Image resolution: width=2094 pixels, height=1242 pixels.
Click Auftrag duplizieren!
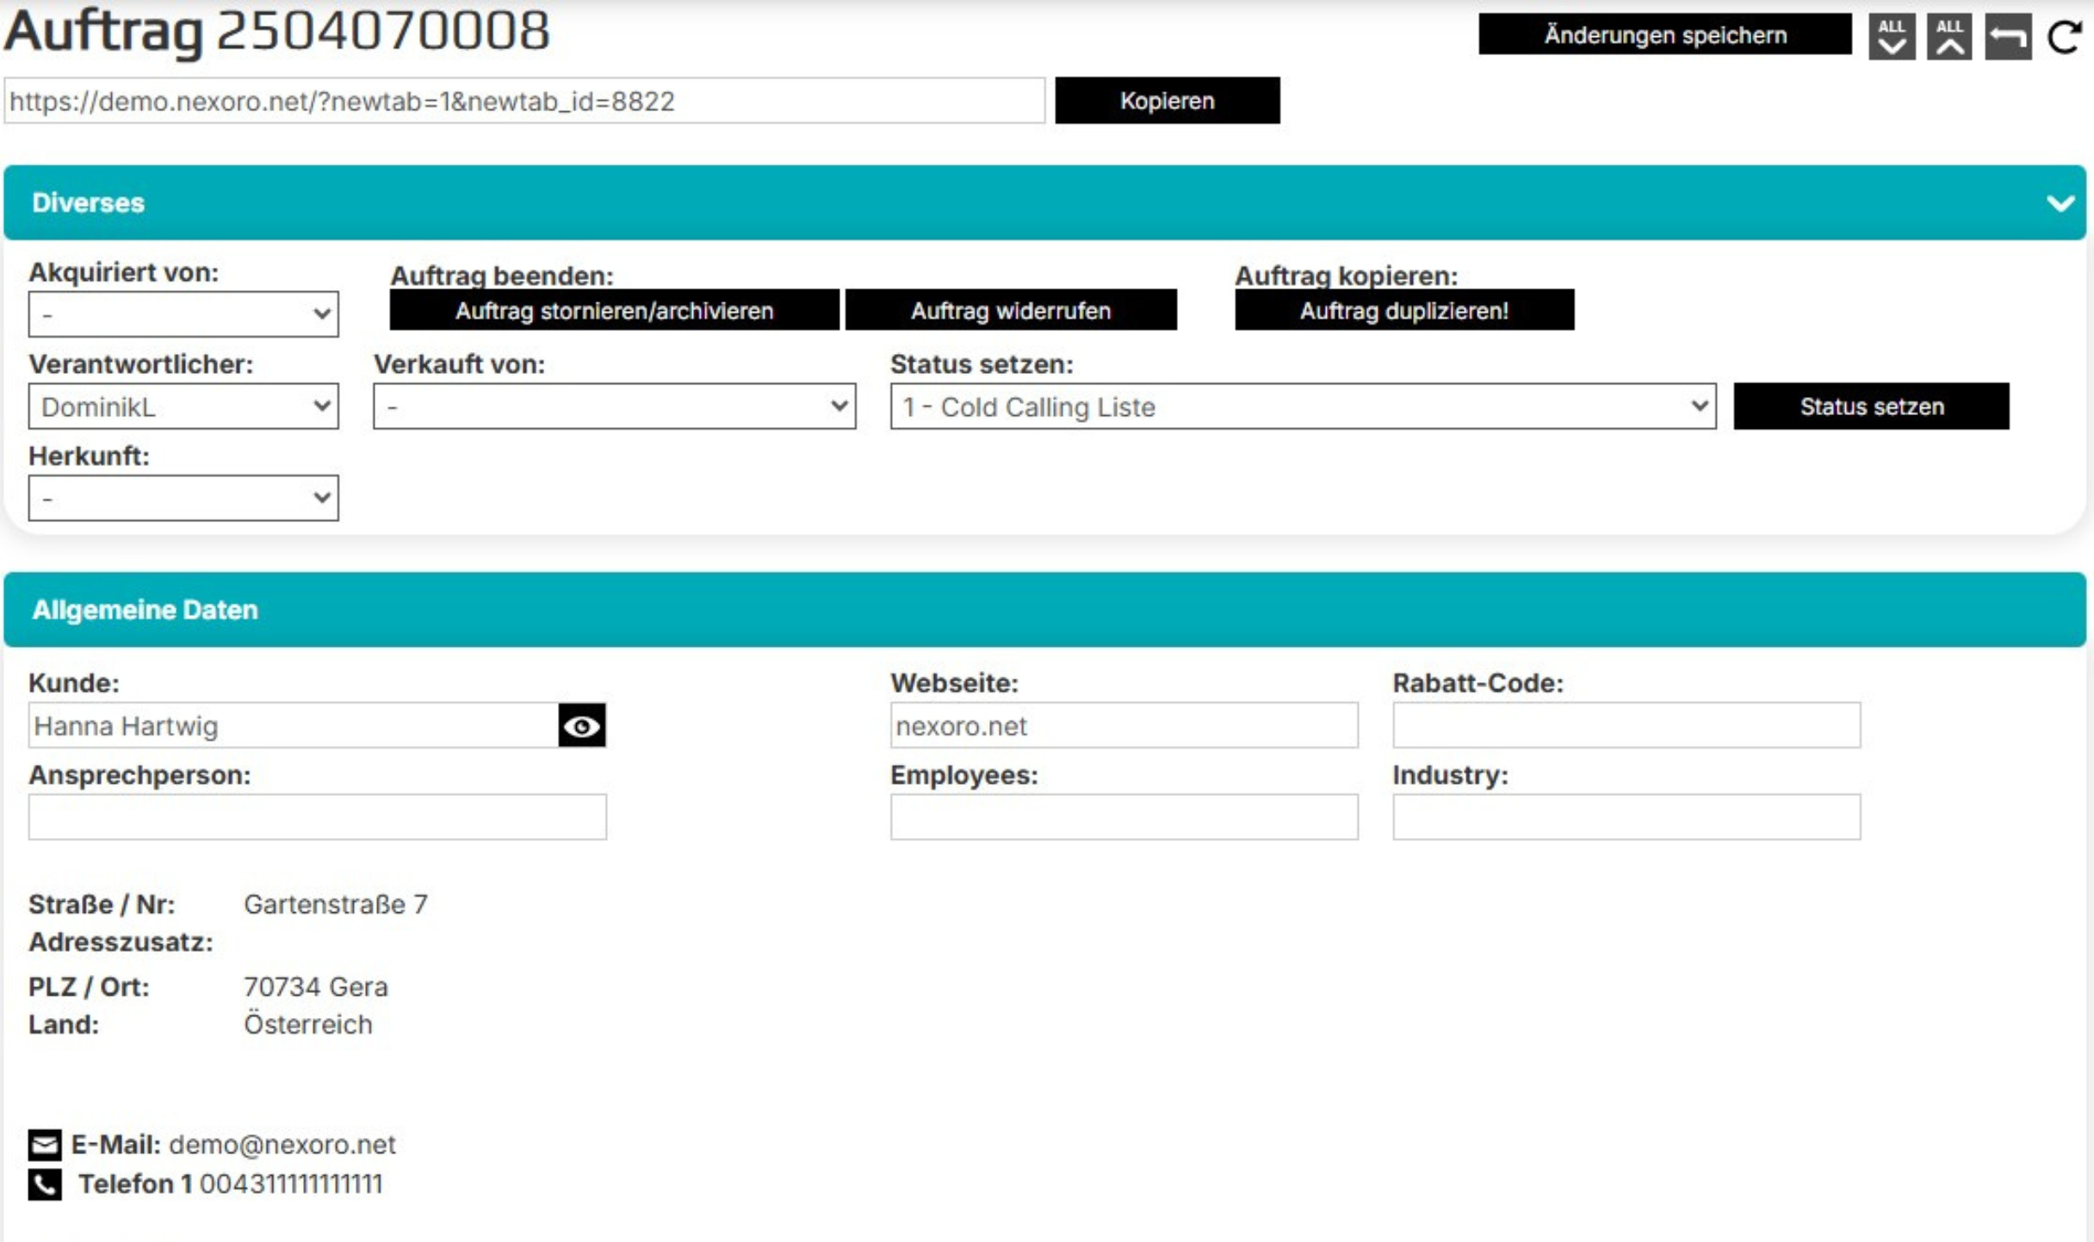(1403, 311)
